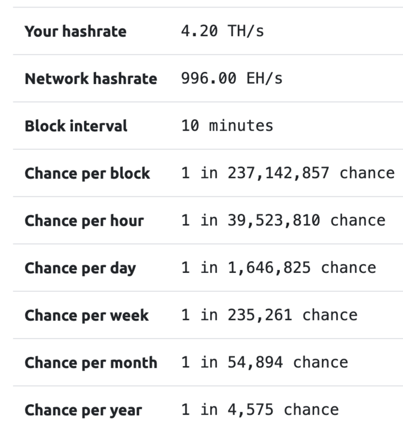Select the 4.20 TH/s hashrate value
The width and height of the screenshot is (403, 426).
coord(222,31)
